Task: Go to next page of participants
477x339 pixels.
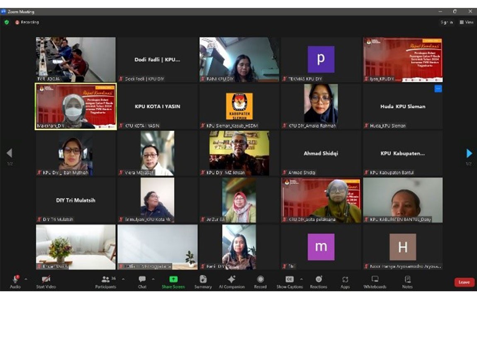Action: point(469,154)
